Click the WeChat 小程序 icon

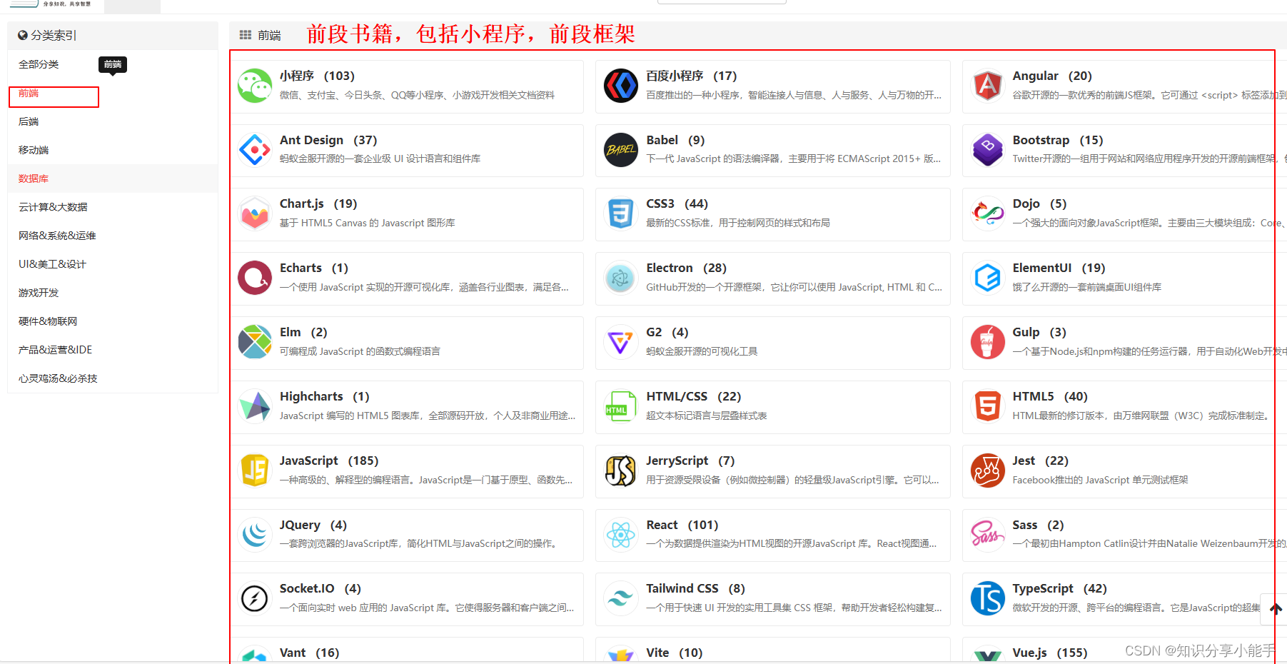(x=255, y=86)
